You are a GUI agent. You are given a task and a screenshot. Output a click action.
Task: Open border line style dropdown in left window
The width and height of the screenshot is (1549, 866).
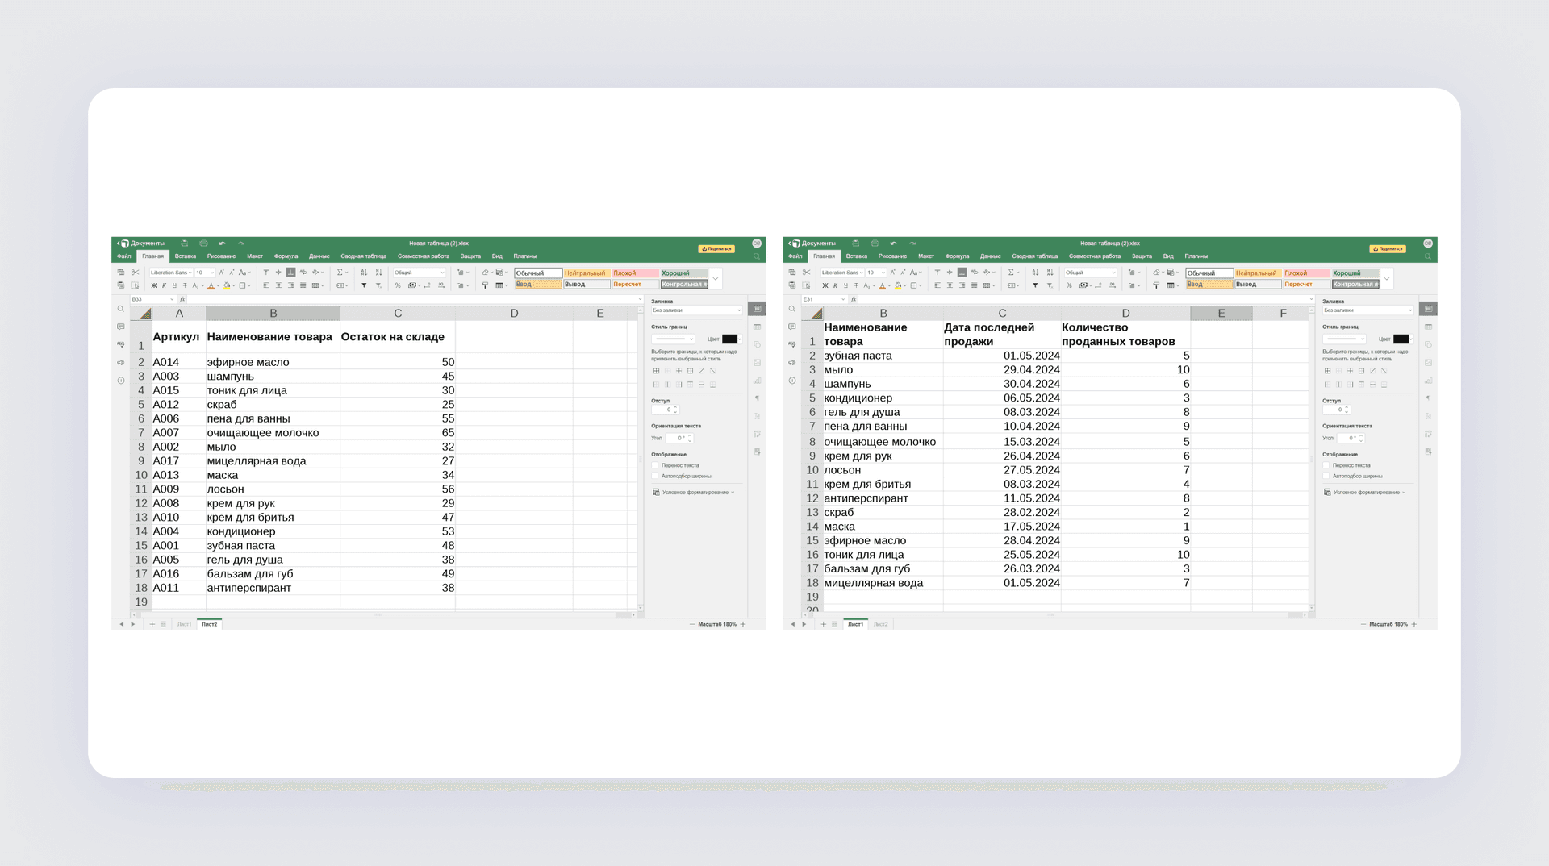coord(673,339)
